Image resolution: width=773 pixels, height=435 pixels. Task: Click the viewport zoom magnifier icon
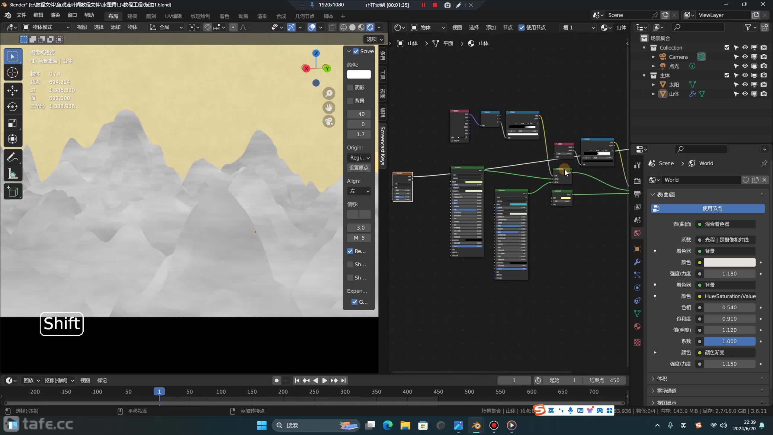pyautogui.click(x=329, y=93)
